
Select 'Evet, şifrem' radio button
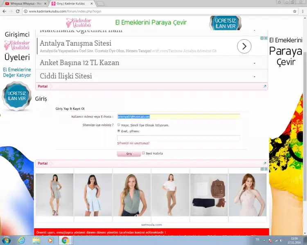coord(119,131)
